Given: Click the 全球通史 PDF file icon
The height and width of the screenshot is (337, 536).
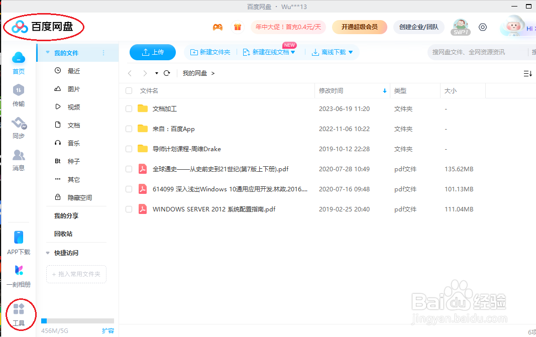Looking at the screenshot, I should pos(143,169).
